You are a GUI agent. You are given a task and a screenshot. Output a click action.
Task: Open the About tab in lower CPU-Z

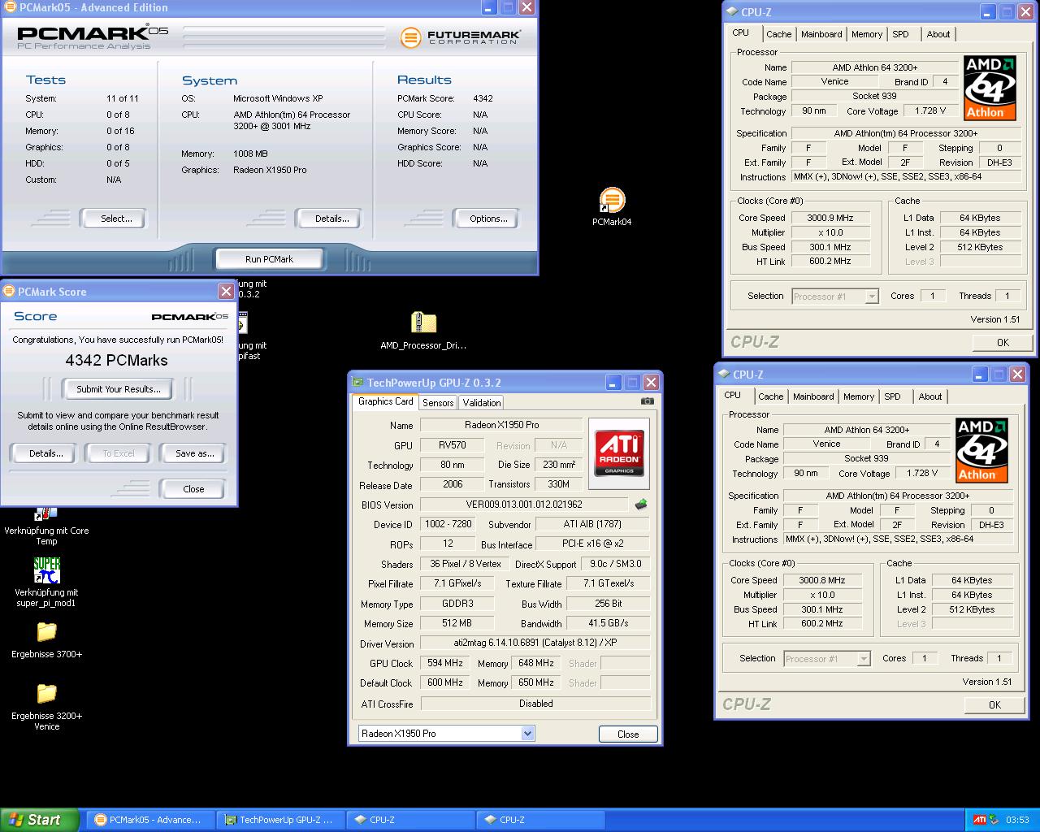[x=930, y=396]
